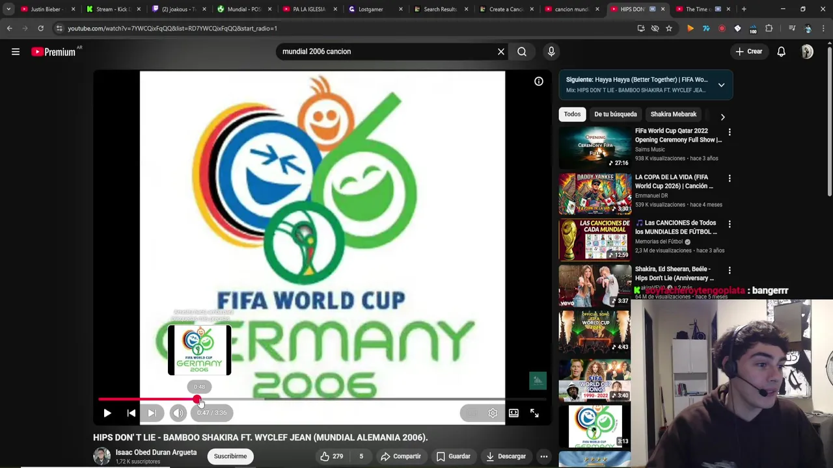The width and height of the screenshot is (833, 468).
Task: Open options for Las Canciones de Cada Mundial
Action: point(730,224)
